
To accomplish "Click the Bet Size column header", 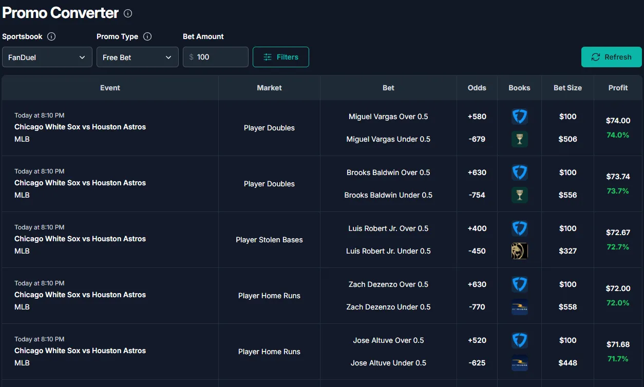I will click(567, 88).
